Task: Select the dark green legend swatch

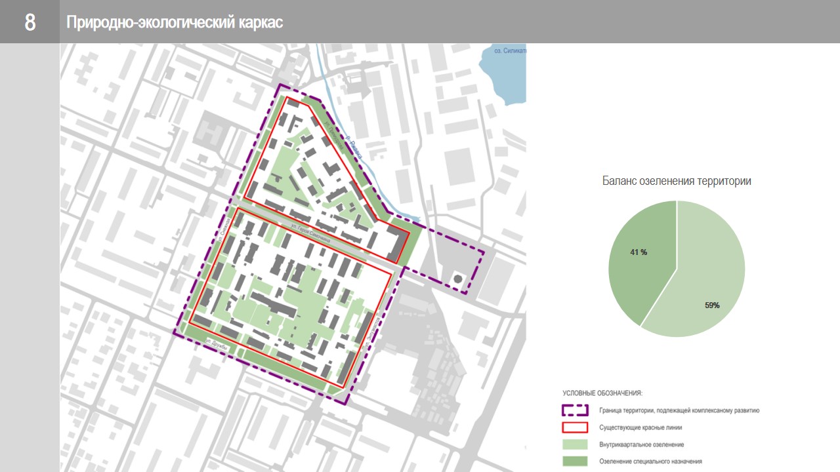Action: click(574, 461)
